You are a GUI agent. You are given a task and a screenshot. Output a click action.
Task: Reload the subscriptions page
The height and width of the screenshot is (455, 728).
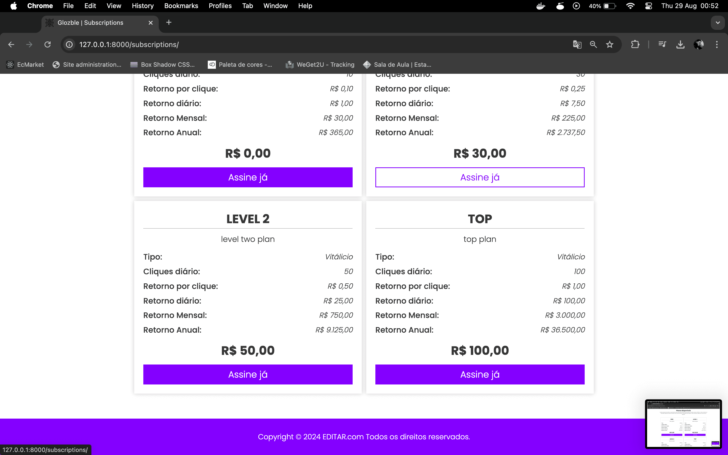pos(48,44)
